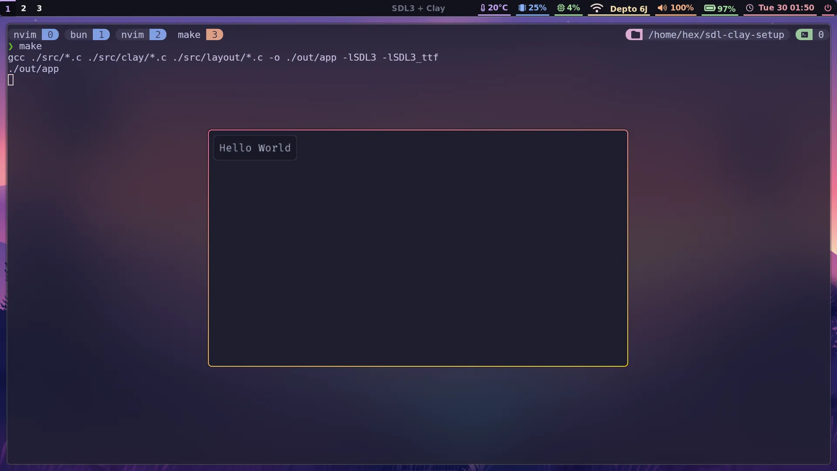
Task: Switch to tmux window nvim 2
Action: [x=141, y=35]
